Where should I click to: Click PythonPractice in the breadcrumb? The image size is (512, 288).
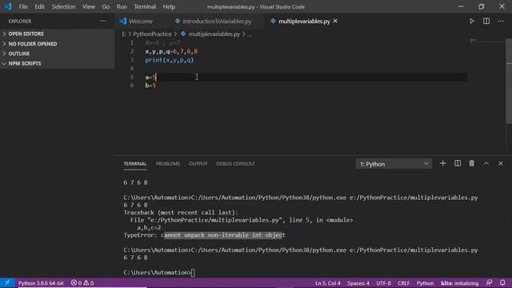click(x=152, y=34)
